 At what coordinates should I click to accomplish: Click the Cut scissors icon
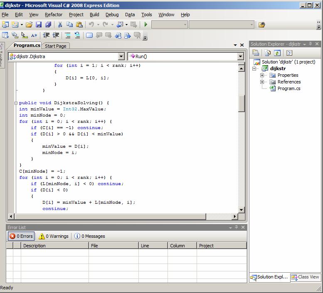pyautogui.click(x=60, y=24)
